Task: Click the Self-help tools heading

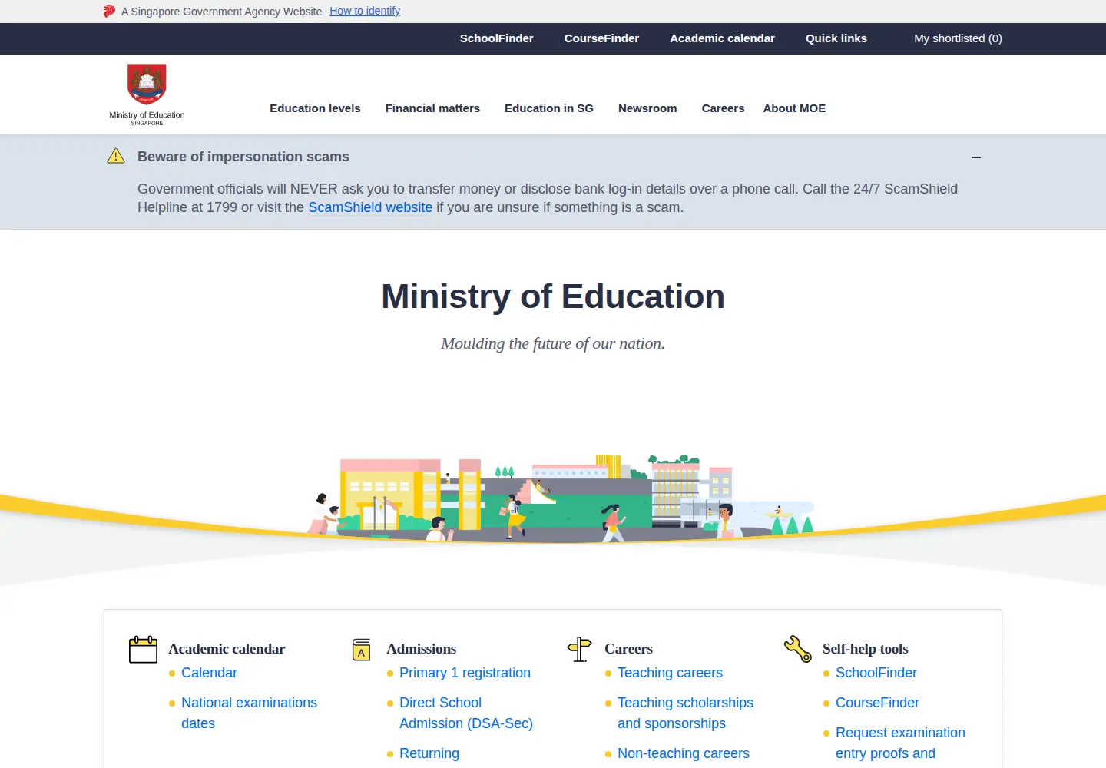Action: pyautogui.click(x=865, y=649)
